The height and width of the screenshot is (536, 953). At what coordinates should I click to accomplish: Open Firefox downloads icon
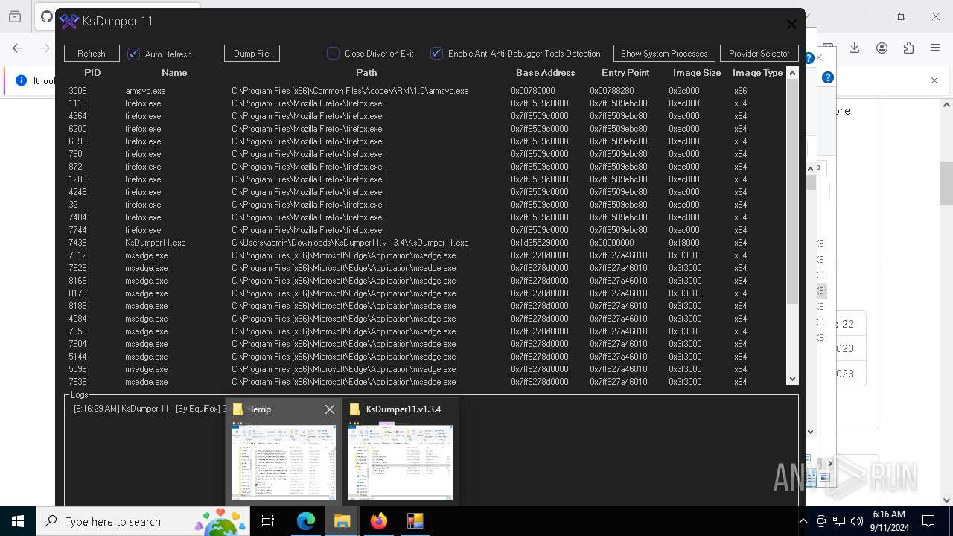pyautogui.click(x=855, y=48)
